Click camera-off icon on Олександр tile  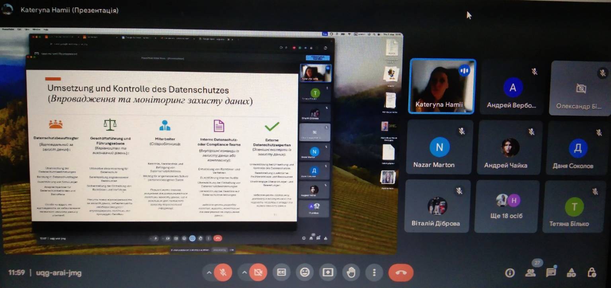(x=581, y=88)
